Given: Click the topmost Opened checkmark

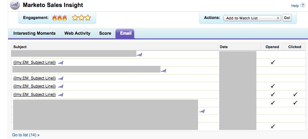Looking at the screenshot, I should click(x=272, y=62).
